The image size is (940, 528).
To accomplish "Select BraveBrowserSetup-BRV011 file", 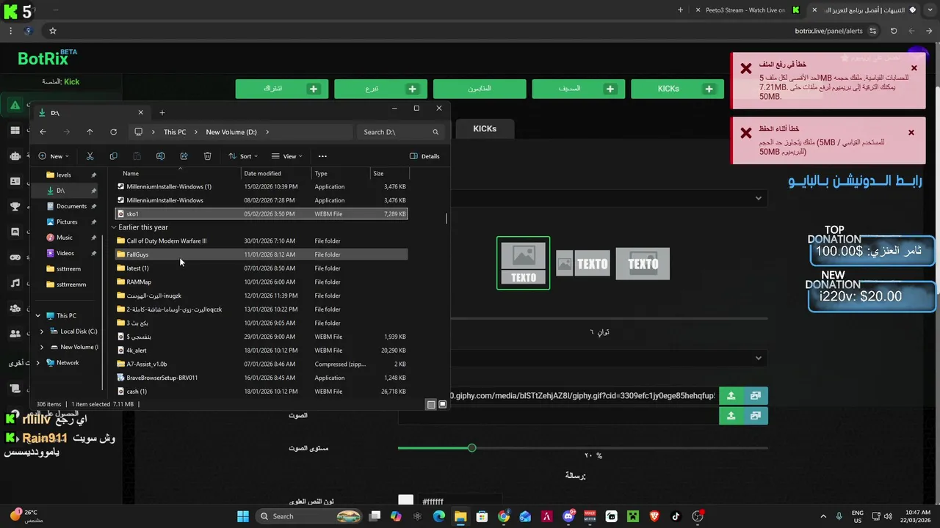I will (x=261, y=378).
